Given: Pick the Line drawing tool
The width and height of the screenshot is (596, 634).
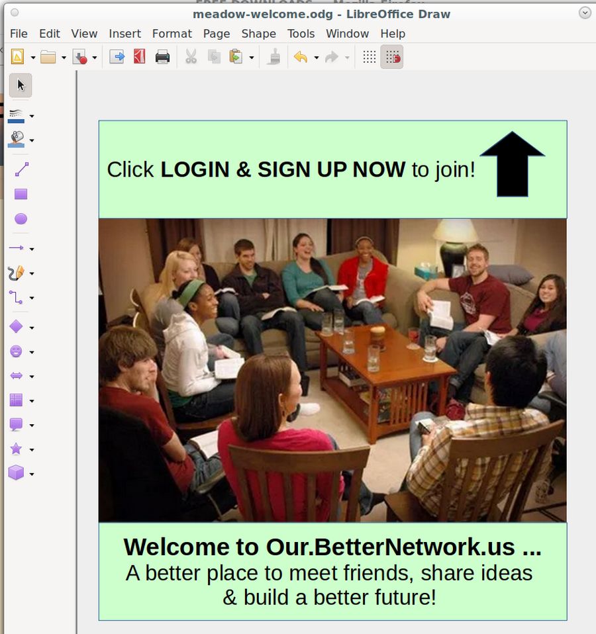Looking at the screenshot, I should [21, 169].
